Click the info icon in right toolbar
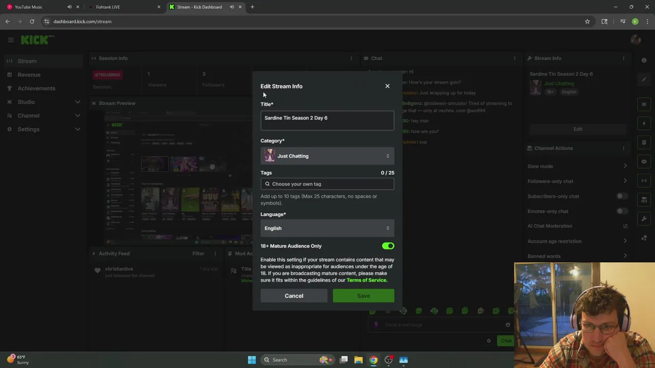Screen dimensions: 655x368 tap(644, 60)
